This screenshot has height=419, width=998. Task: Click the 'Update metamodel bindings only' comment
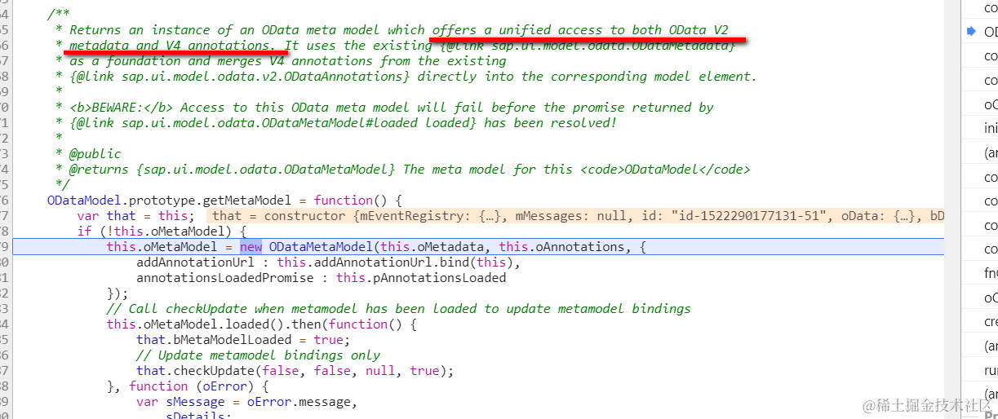[x=258, y=355]
